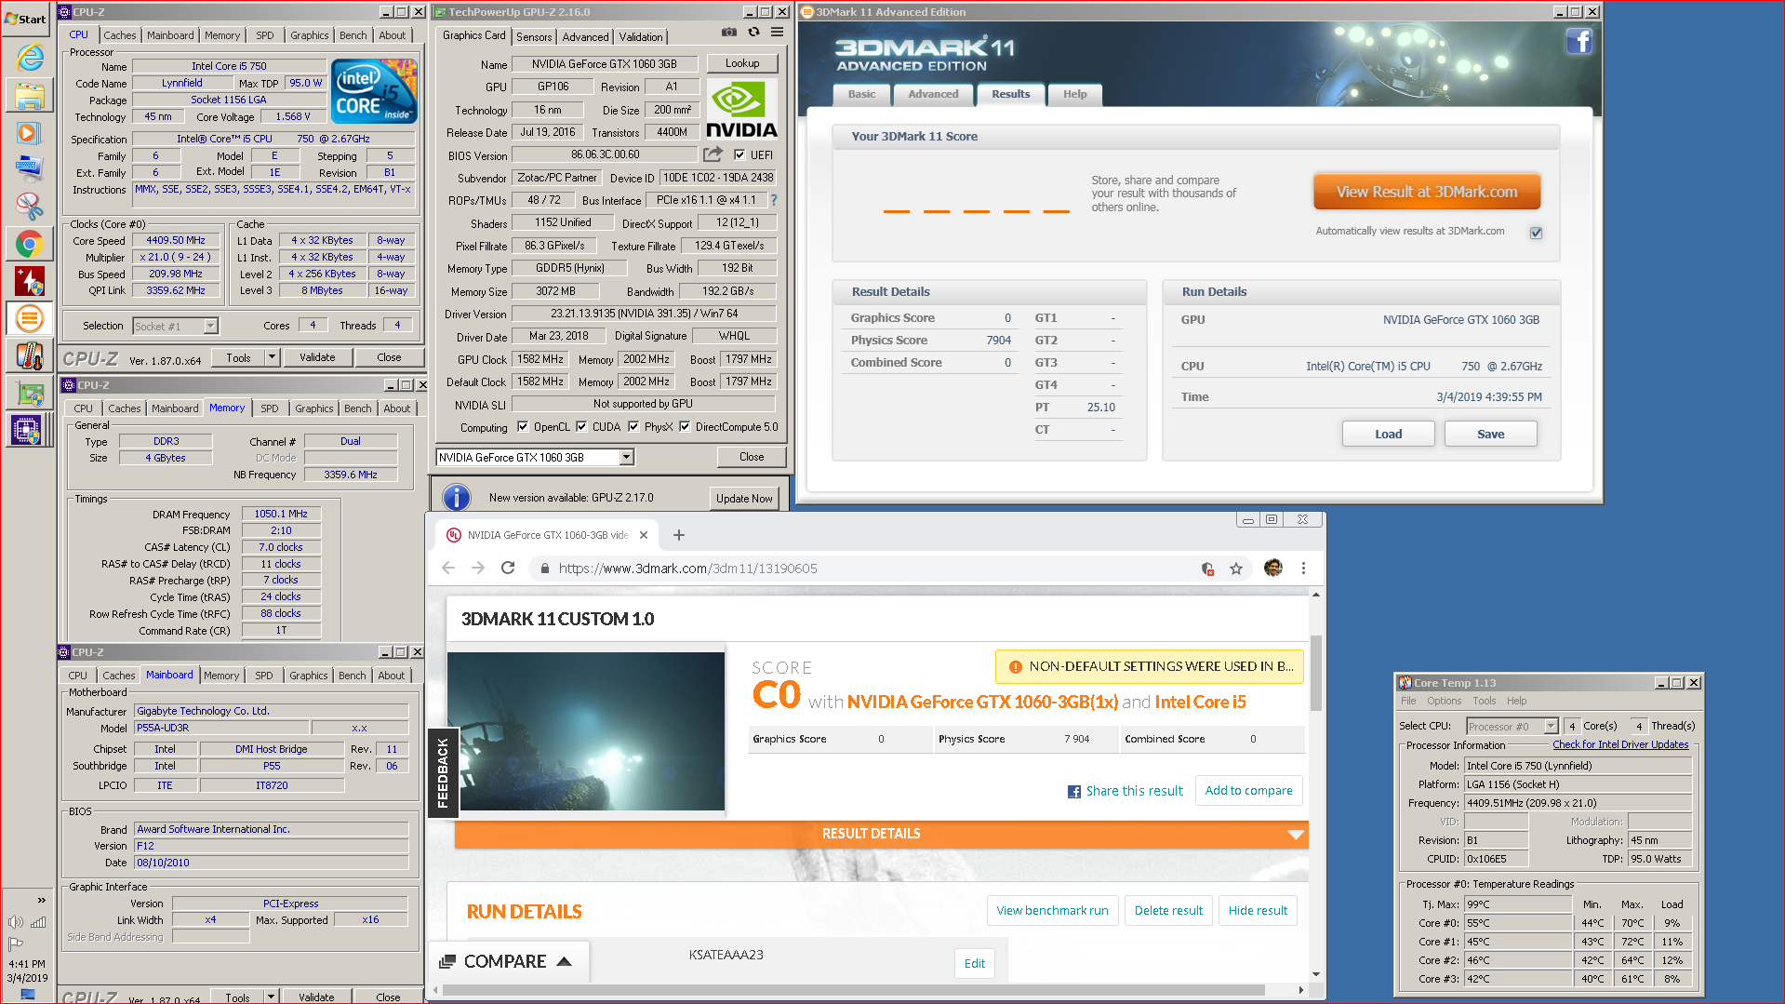Click the Update Now button in GPU-Z
1785x1004 pixels.
point(744,498)
